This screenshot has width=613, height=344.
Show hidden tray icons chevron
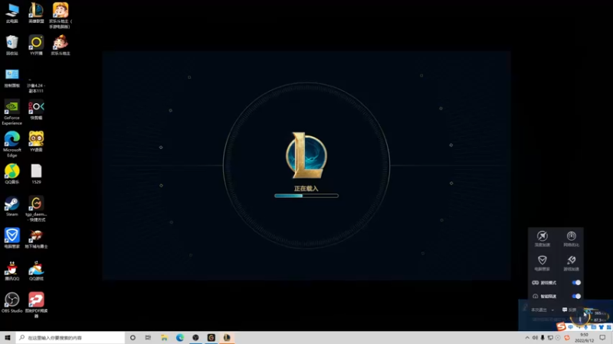click(527, 338)
